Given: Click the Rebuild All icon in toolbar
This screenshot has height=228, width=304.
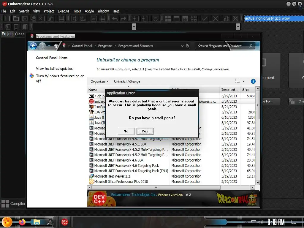Looking at the screenshot, I should [x=194, y=19].
